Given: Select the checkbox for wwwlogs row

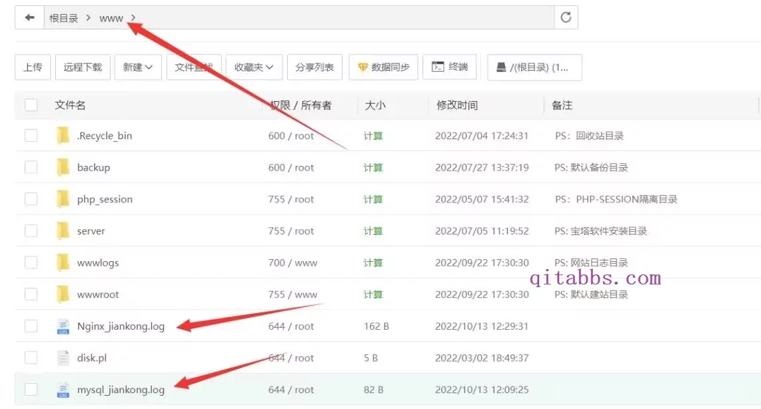Looking at the screenshot, I should coord(31,262).
